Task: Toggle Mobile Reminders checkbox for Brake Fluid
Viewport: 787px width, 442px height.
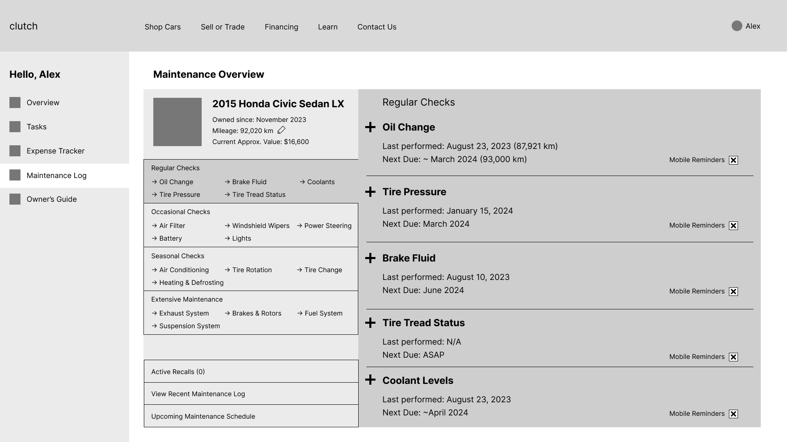Action: pos(733,291)
